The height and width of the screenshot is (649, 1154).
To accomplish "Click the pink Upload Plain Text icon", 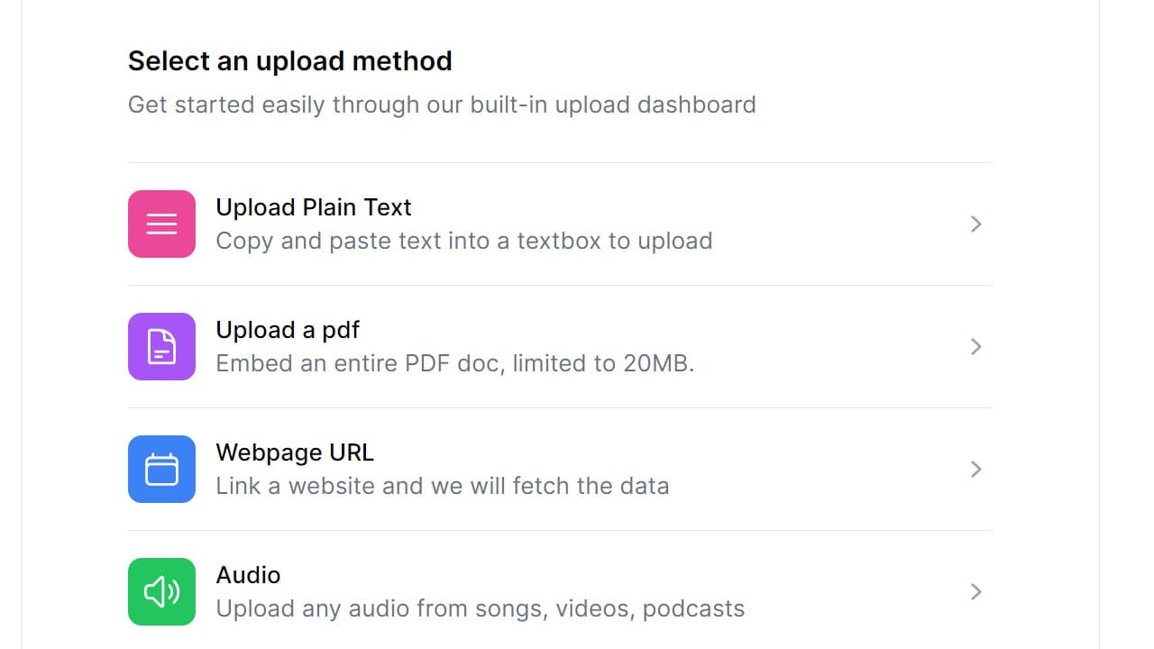I will pyautogui.click(x=161, y=224).
